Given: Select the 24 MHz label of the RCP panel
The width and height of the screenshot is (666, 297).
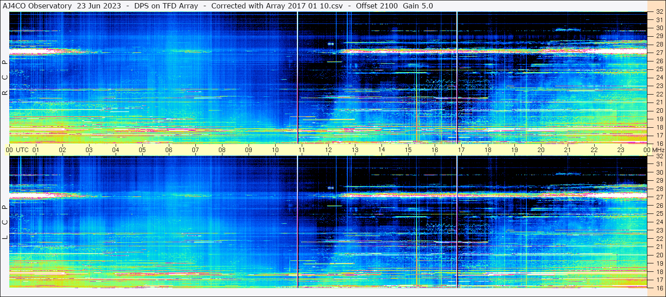Looking at the screenshot, I should (x=659, y=77).
